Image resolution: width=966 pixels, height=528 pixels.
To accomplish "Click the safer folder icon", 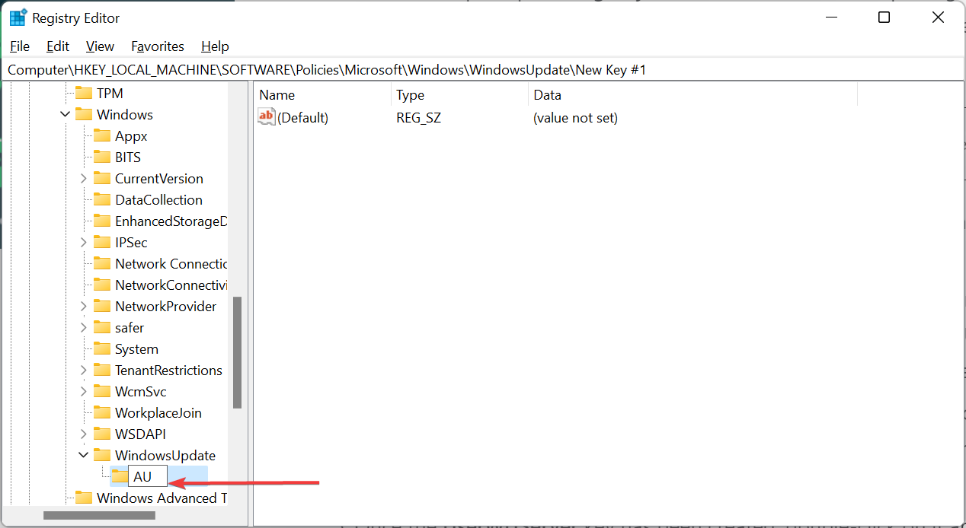I will coord(102,328).
